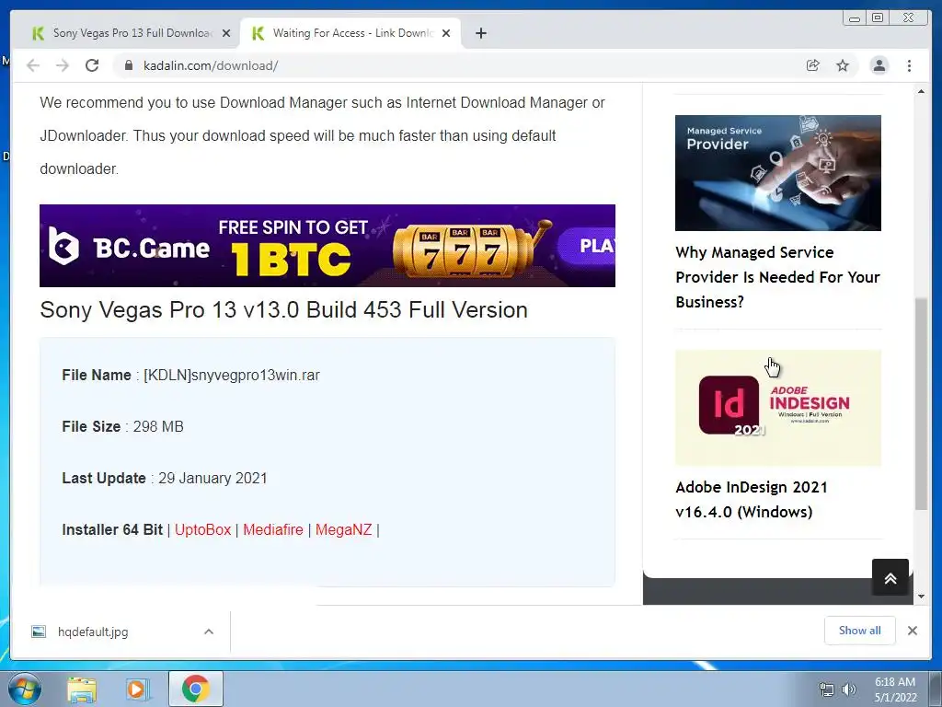Select file name [KDLN]snyvegpro13win.rar text
Viewport: 942px width, 707px height.
coord(231,376)
